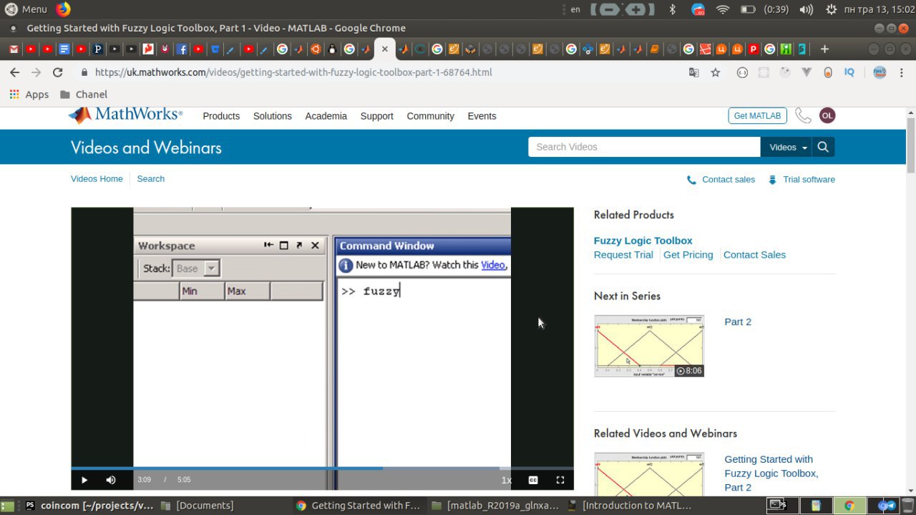Switch to matlab_R2019a folder window in taskbar
Screen dimensions: 916x515
pos(494,506)
